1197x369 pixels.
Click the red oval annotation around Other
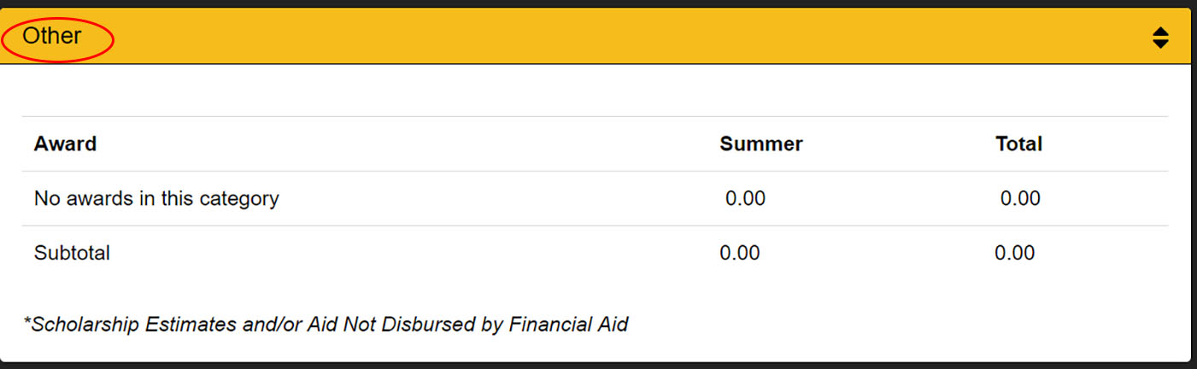[x=57, y=38]
